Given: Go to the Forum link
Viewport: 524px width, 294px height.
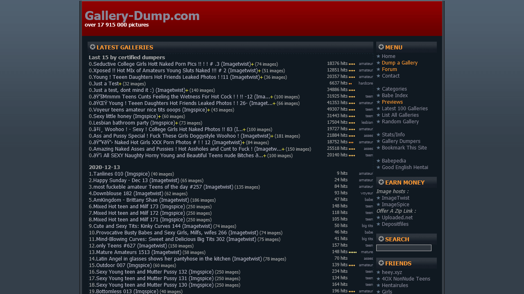Looking at the screenshot, I should pos(389,69).
